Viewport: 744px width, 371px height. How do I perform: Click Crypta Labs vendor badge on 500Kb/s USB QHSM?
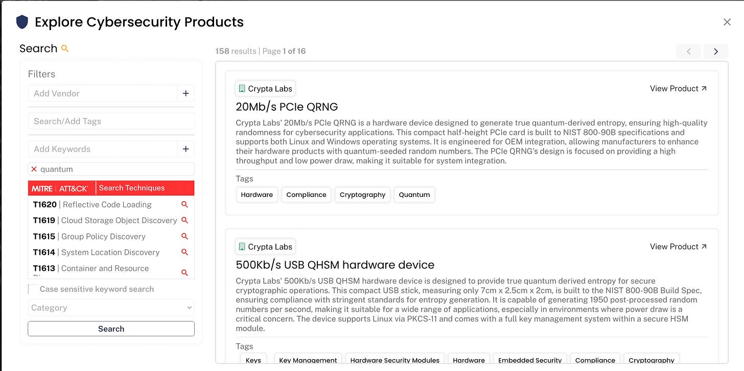[265, 247]
